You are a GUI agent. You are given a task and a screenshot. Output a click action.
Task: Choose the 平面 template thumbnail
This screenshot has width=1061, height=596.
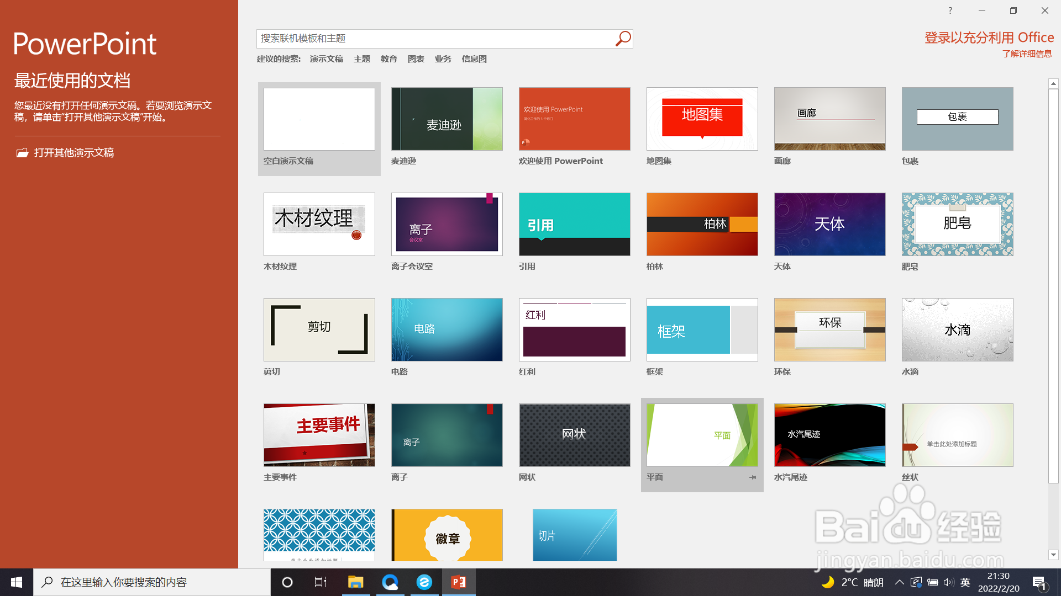click(x=702, y=435)
